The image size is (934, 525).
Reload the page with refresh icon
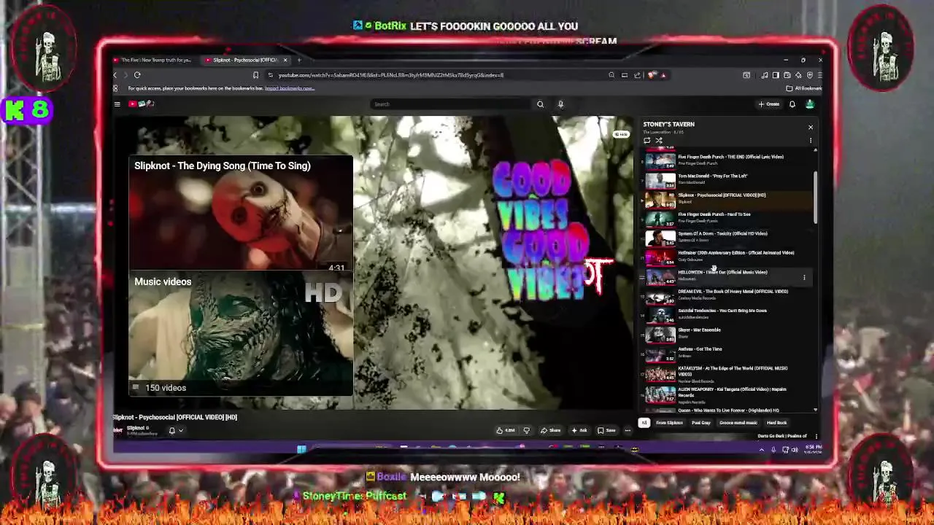click(136, 75)
